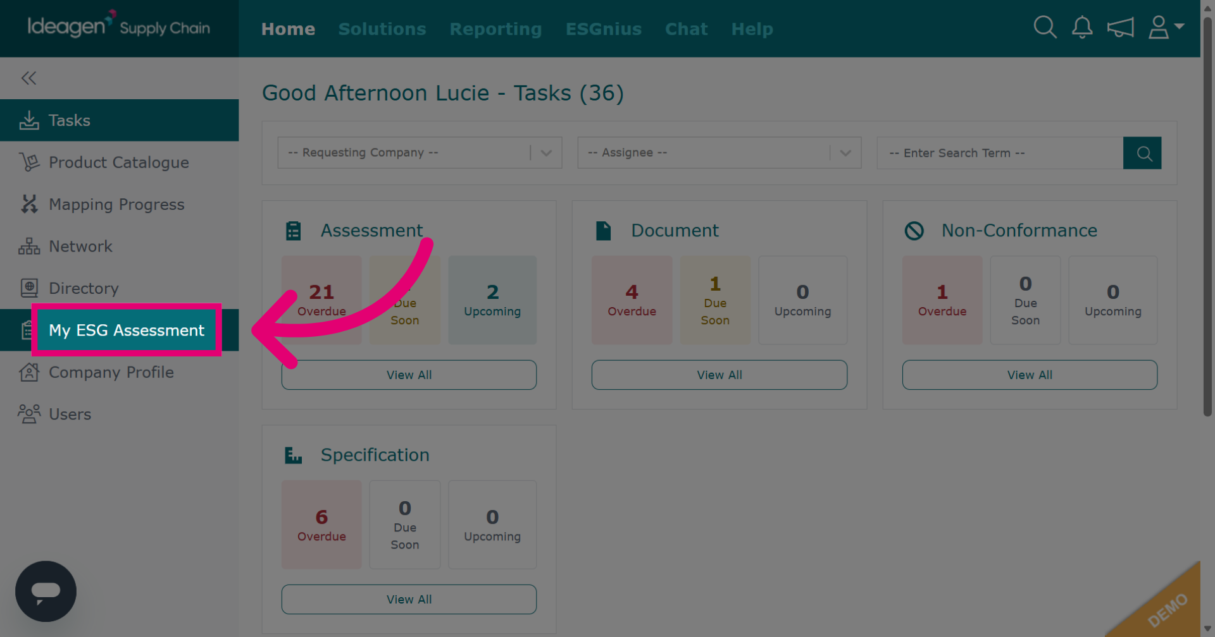1215x637 pixels.
Task: View all Assessment tasks
Action: 409,375
